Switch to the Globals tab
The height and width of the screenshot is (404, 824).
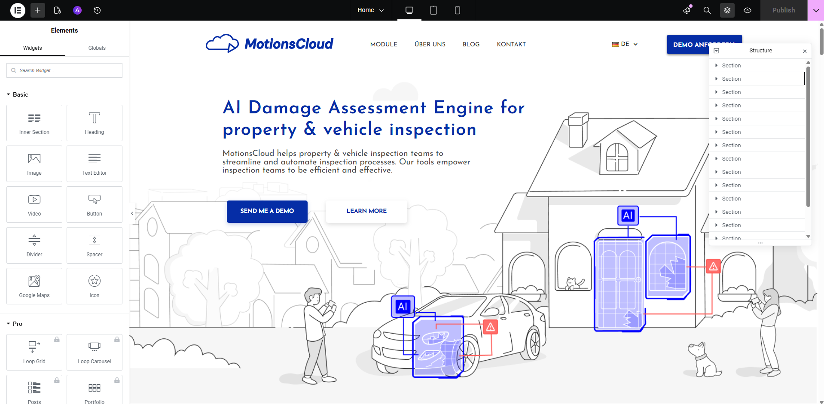(97, 48)
